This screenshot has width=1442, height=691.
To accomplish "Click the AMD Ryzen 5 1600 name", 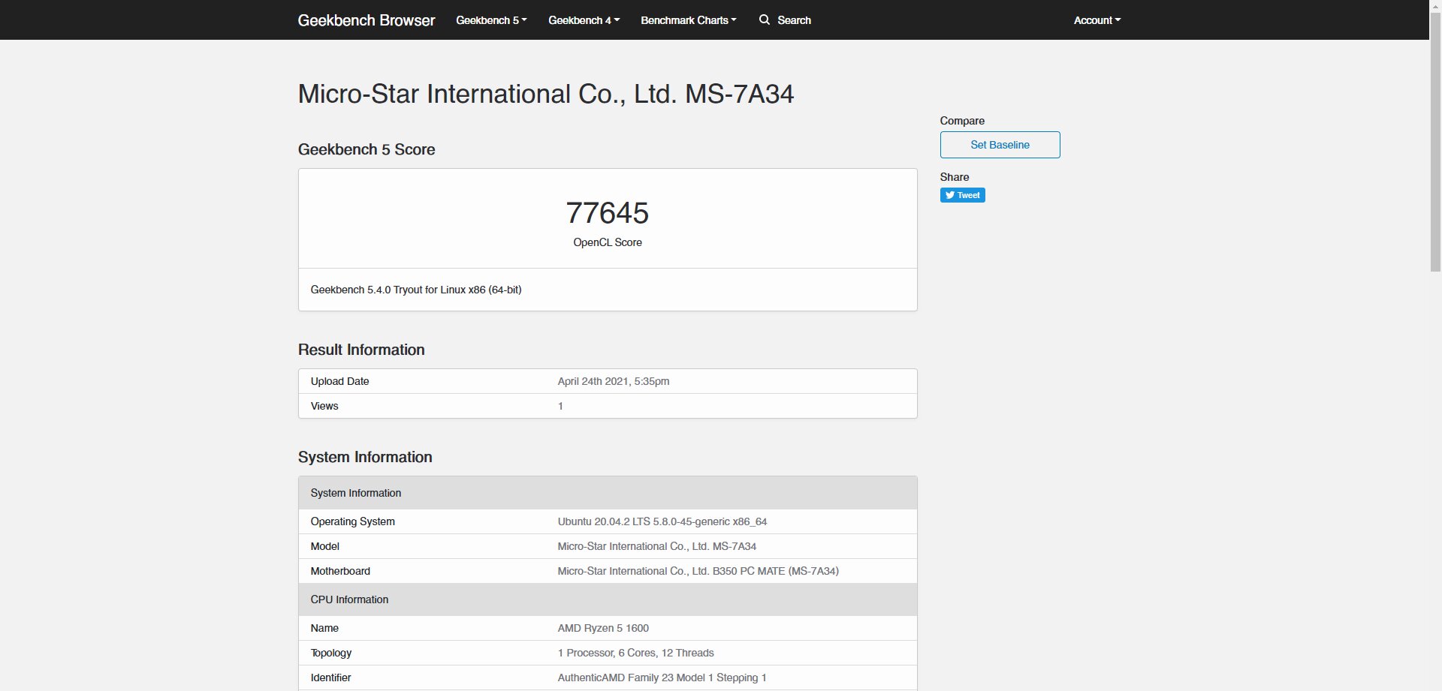I will coord(603,628).
